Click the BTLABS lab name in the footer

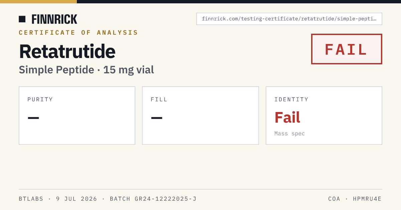[31, 199]
